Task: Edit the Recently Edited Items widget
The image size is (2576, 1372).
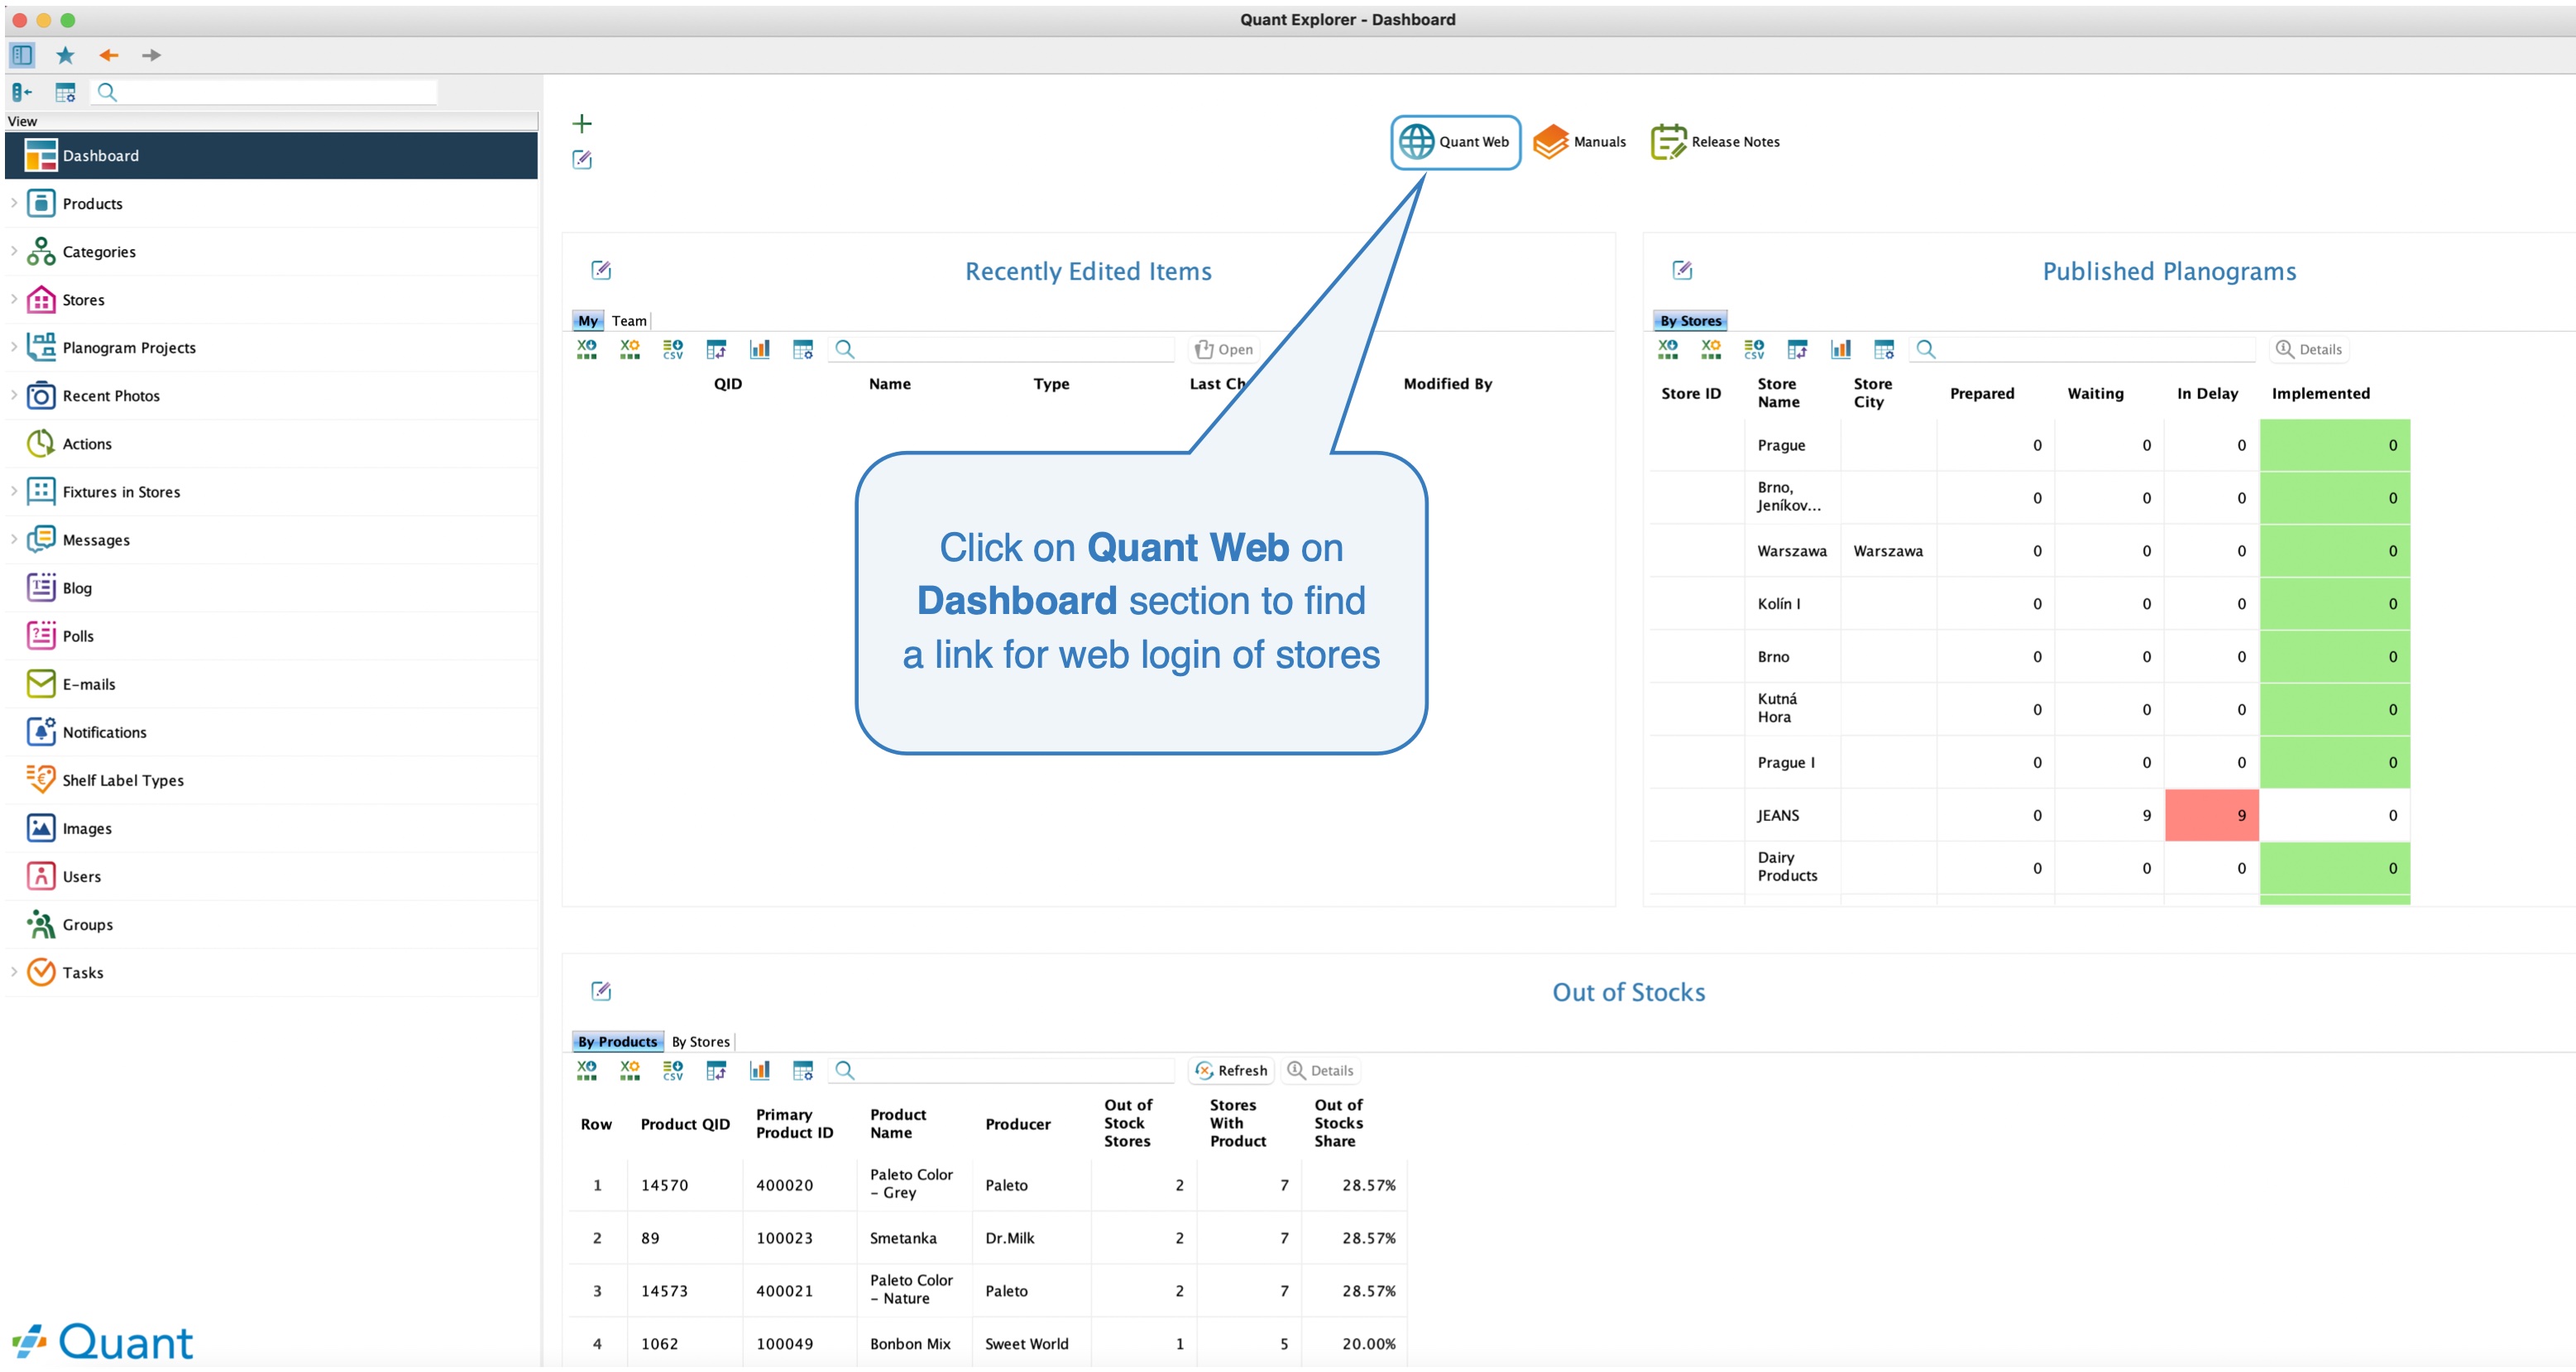Action: tap(601, 270)
